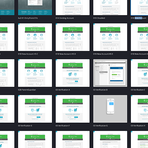Image resolution: width=148 pixels, height=148 pixels.
Task: Open the 03 Verification F screen
Action: coord(72,109)
